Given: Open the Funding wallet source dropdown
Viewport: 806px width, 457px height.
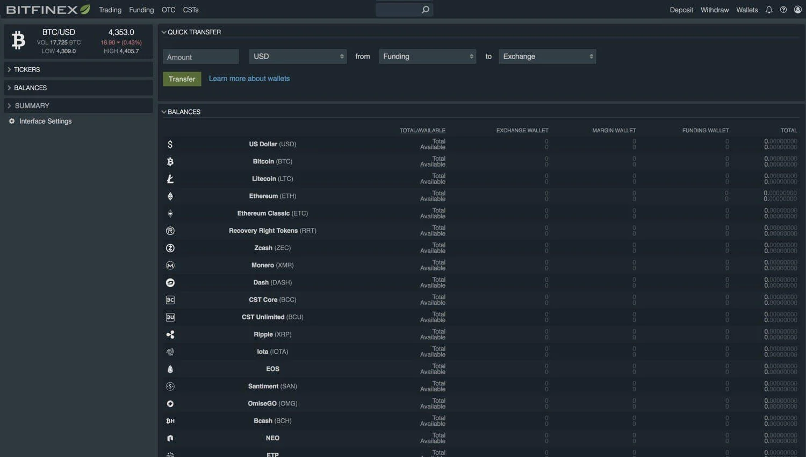Looking at the screenshot, I should pyautogui.click(x=427, y=56).
